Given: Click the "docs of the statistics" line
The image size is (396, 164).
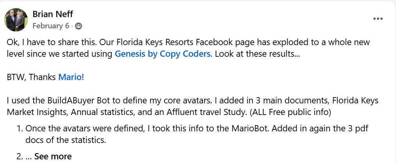Looking at the screenshot, I should click(x=64, y=140).
